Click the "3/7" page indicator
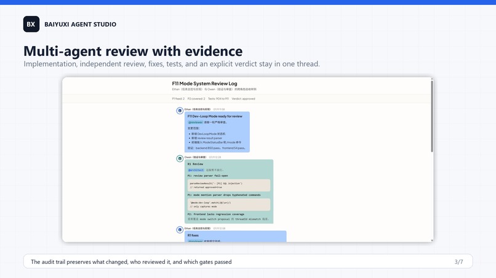The width and height of the screenshot is (496, 278). coord(458,262)
